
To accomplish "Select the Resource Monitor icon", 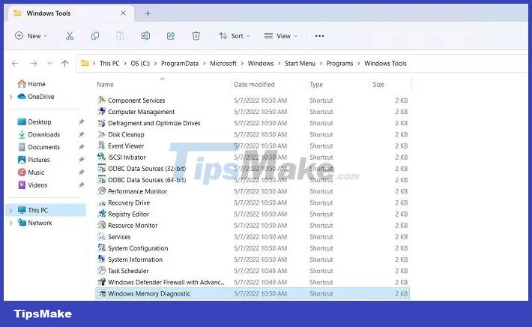I will 101,225.
